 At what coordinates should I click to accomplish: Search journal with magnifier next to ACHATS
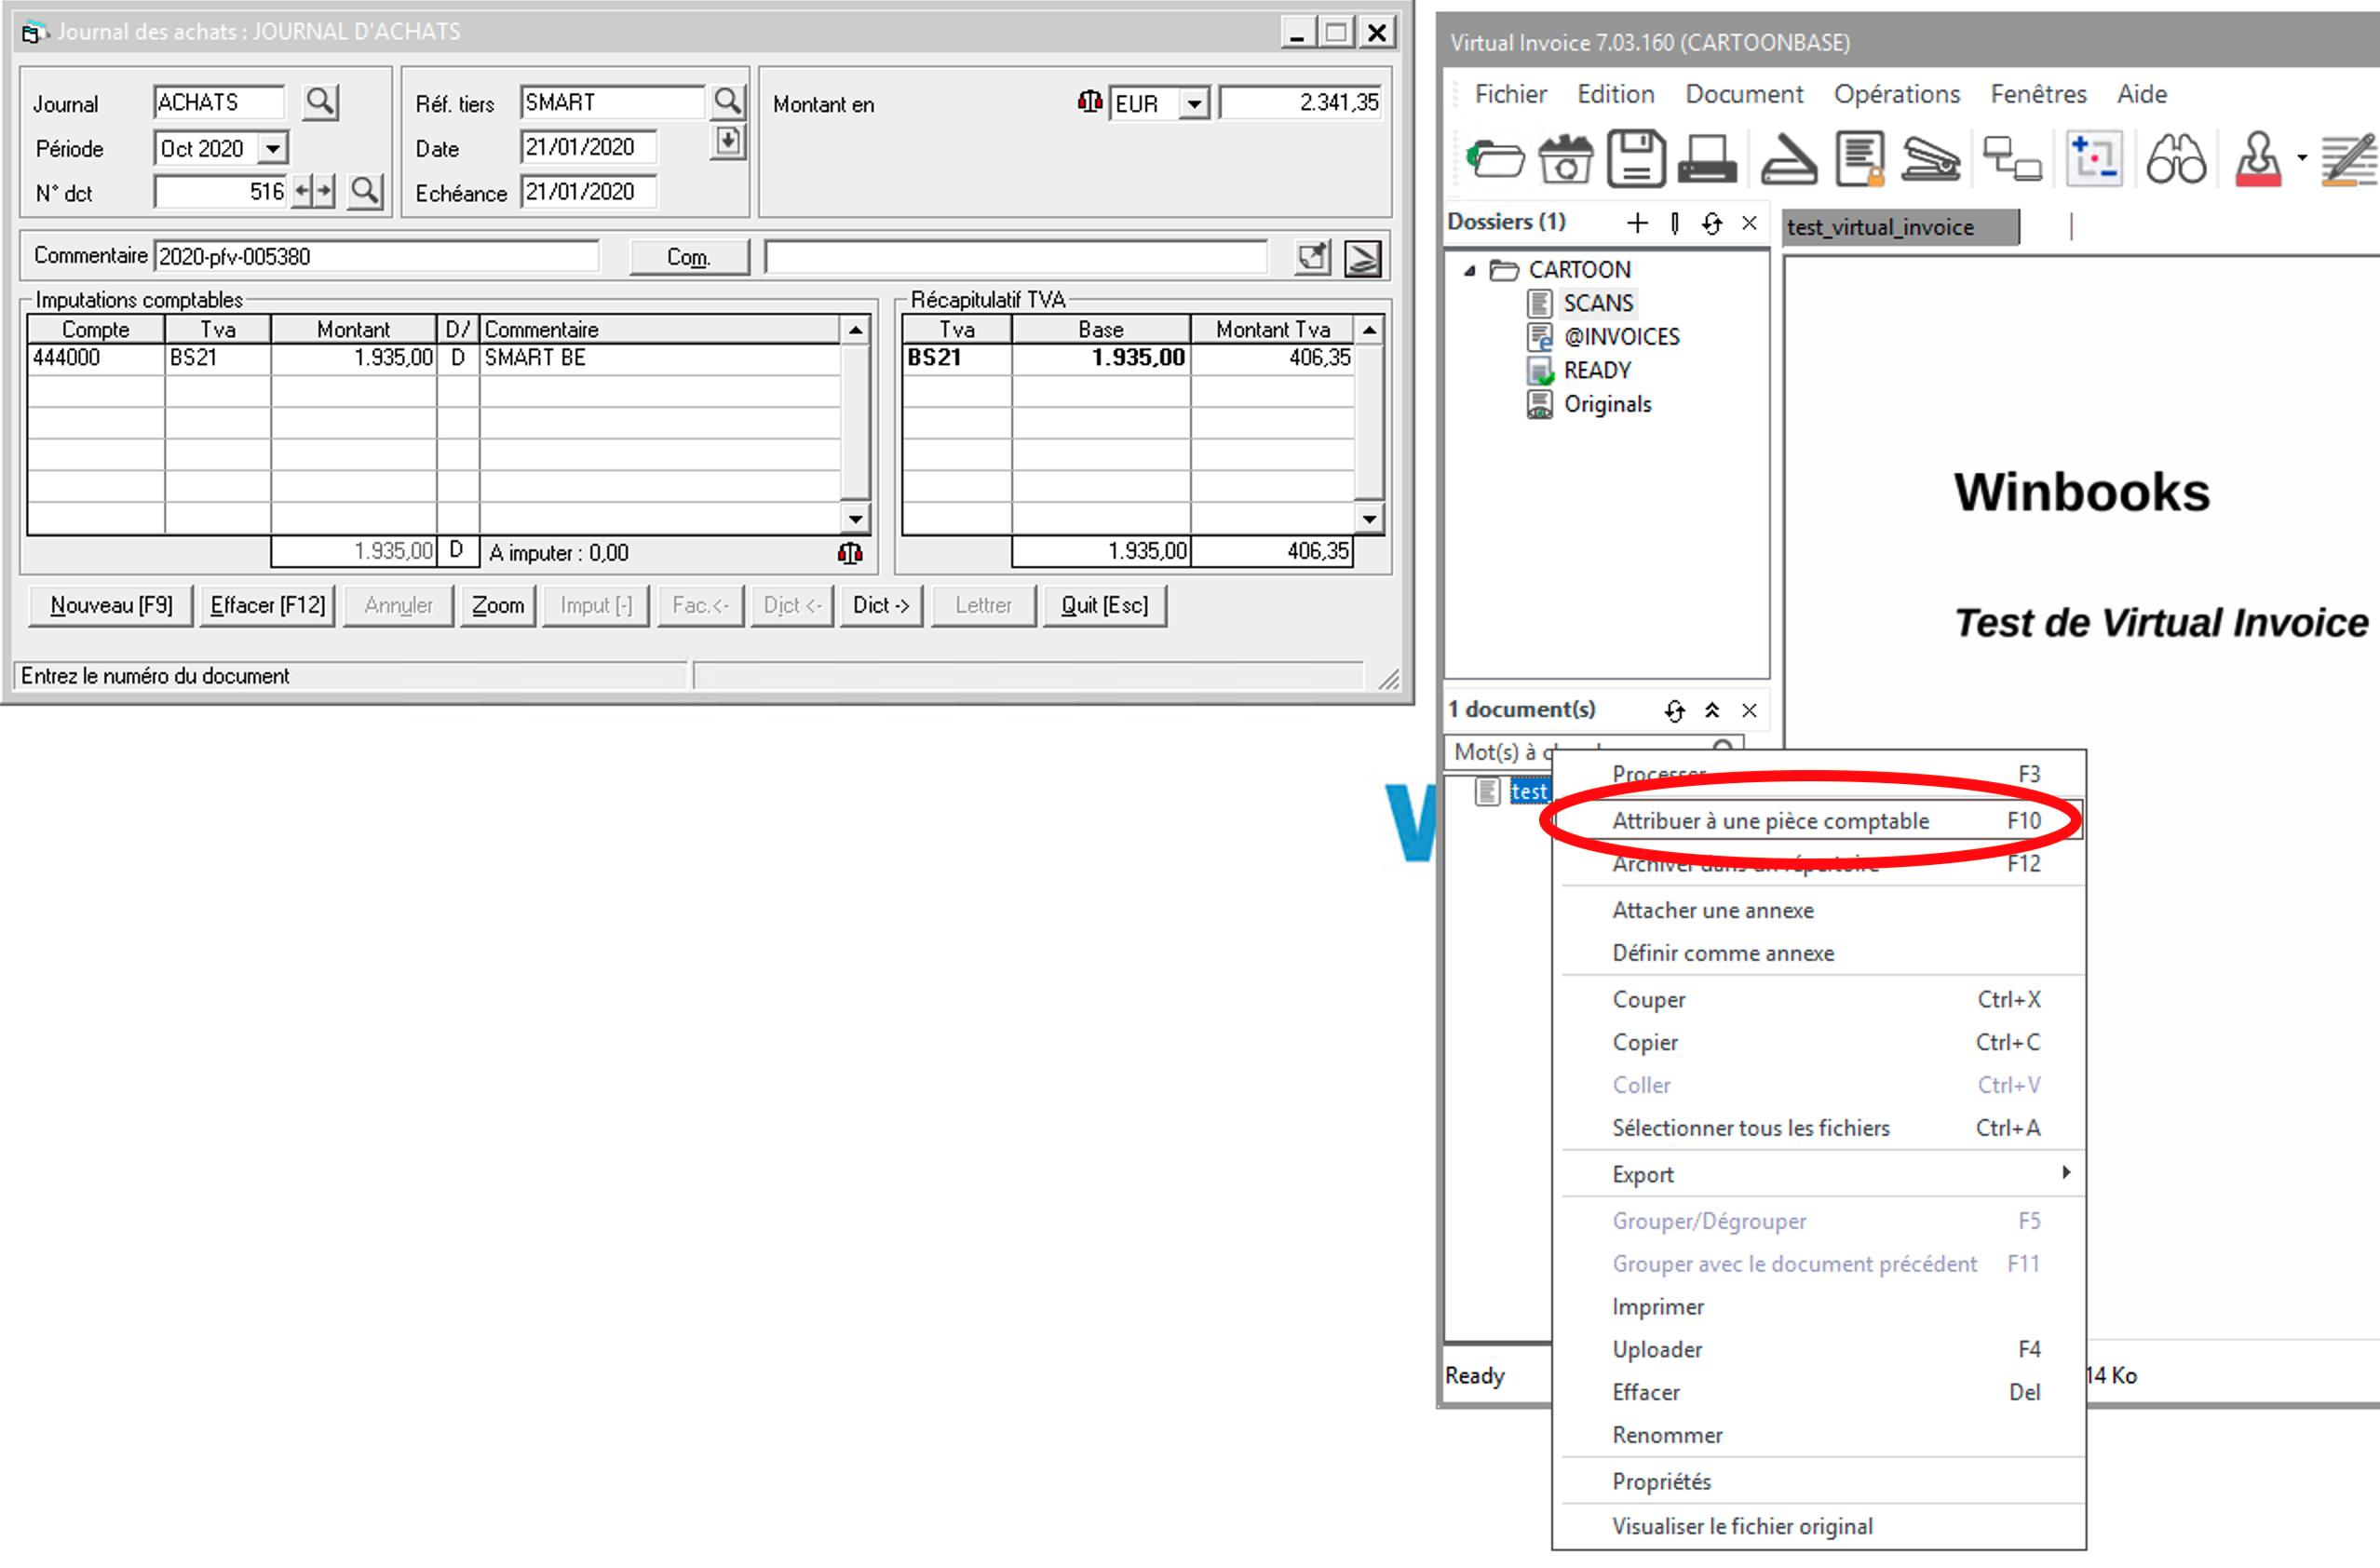(x=320, y=102)
